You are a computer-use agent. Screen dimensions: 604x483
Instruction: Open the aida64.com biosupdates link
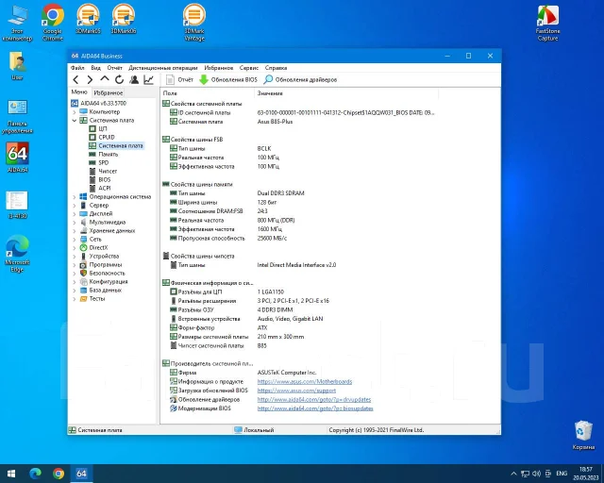[315, 408]
